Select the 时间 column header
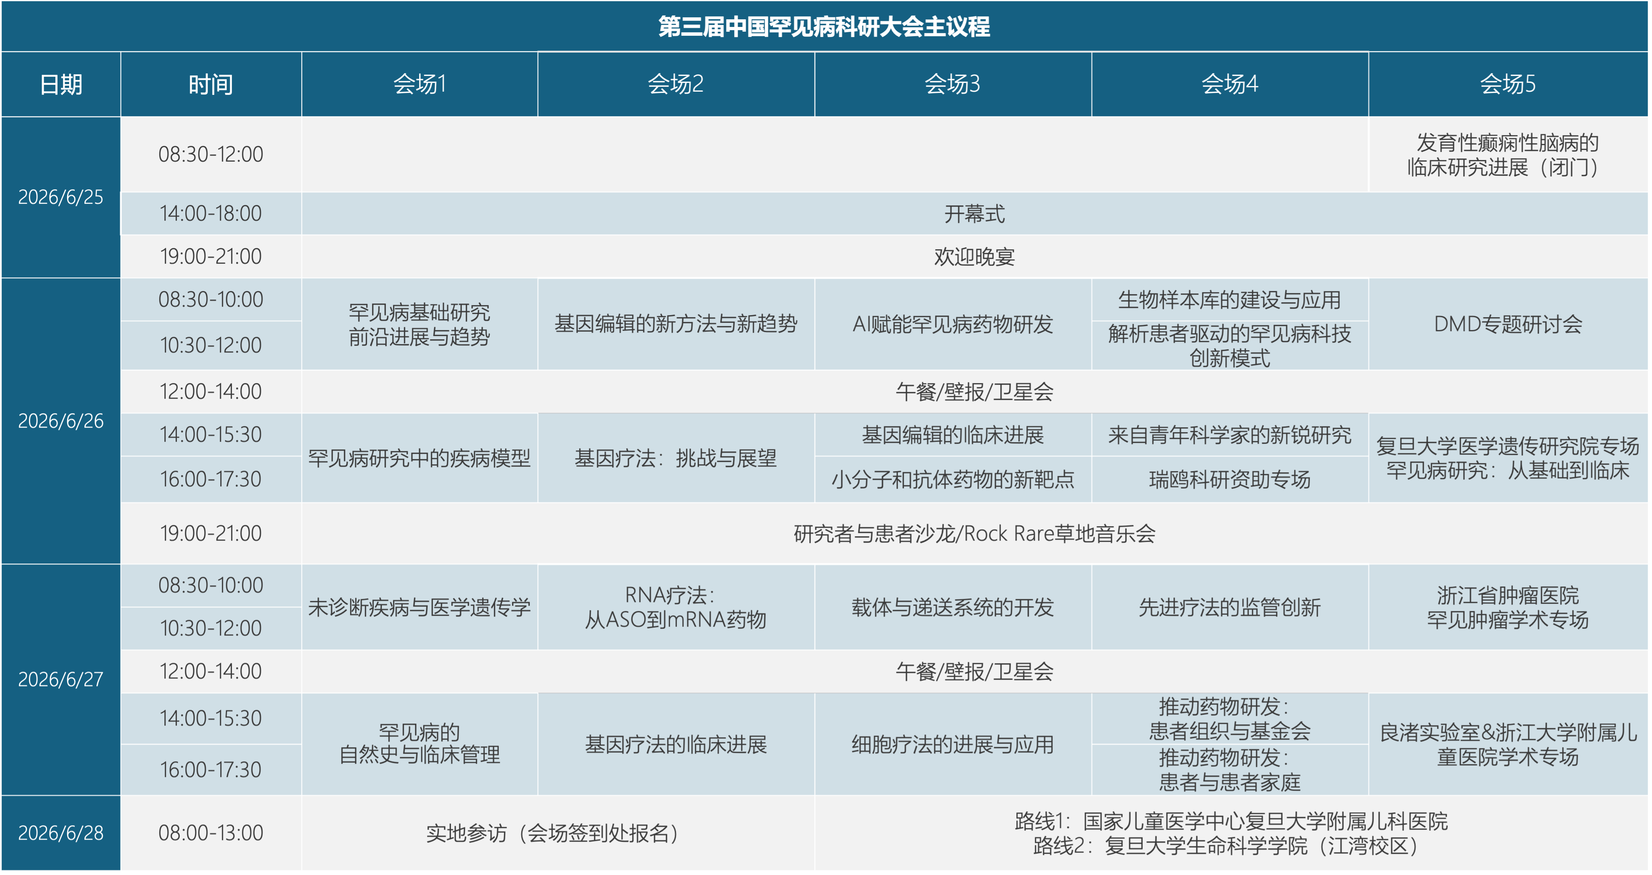Screen dimensions: 1652x875 pos(211,84)
